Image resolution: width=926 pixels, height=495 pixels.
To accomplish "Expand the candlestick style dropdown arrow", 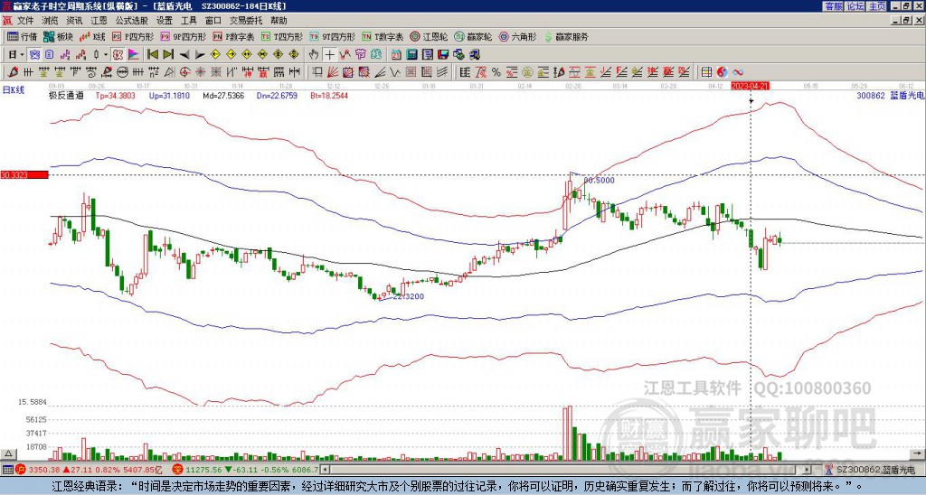I will 106,55.
